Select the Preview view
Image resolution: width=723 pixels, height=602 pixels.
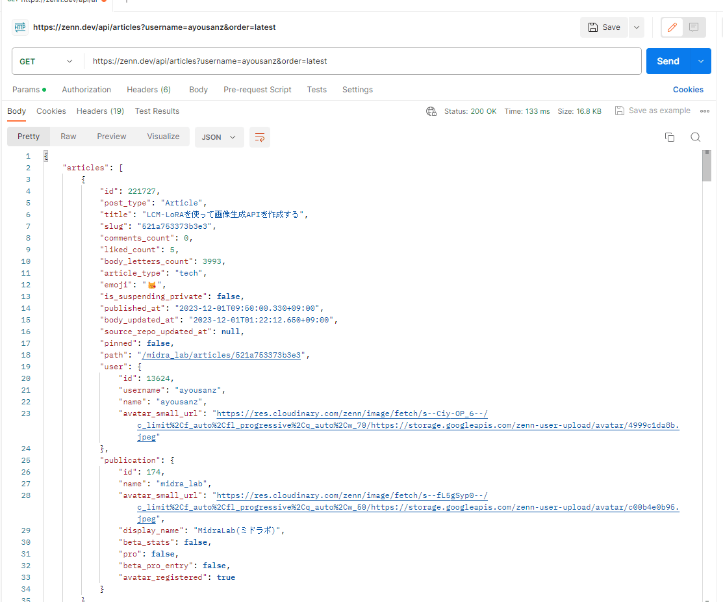pos(112,137)
